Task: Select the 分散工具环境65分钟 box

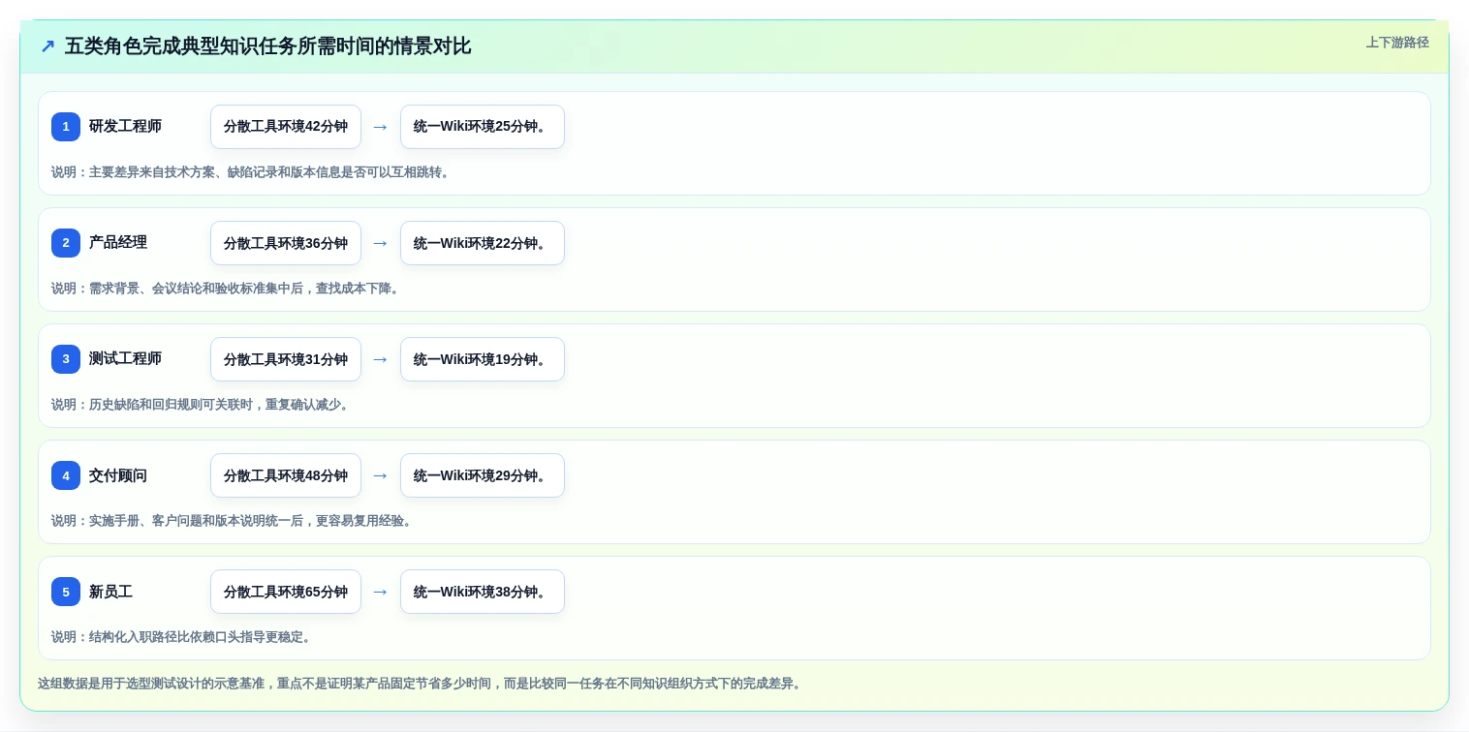Action: tap(286, 592)
